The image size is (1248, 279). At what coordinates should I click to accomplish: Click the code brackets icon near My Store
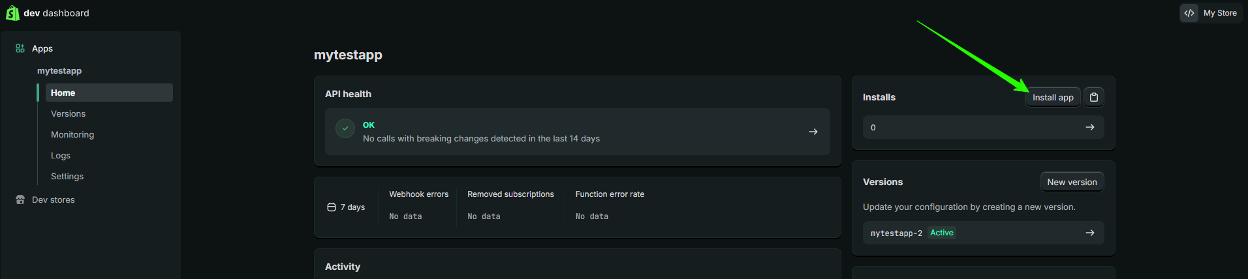[x=1189, y=13]
